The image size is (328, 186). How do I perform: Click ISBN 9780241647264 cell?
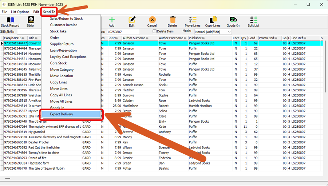16,127
